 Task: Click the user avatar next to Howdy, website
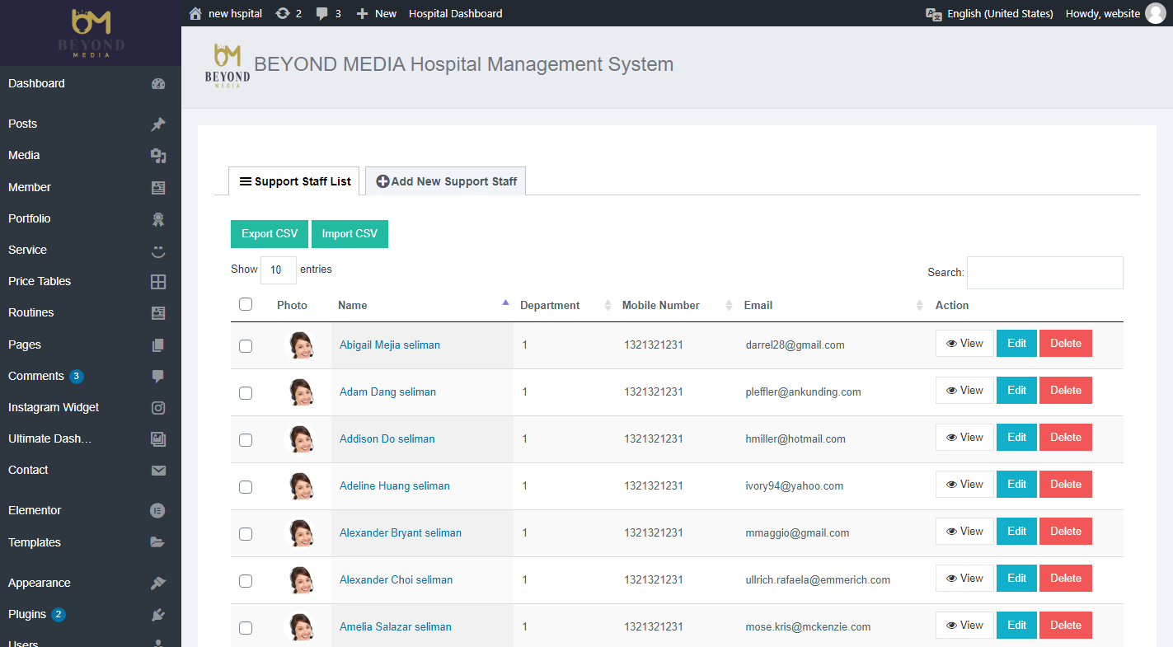1156,13
